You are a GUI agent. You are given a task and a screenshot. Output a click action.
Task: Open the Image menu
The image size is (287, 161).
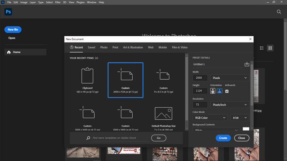24,2
